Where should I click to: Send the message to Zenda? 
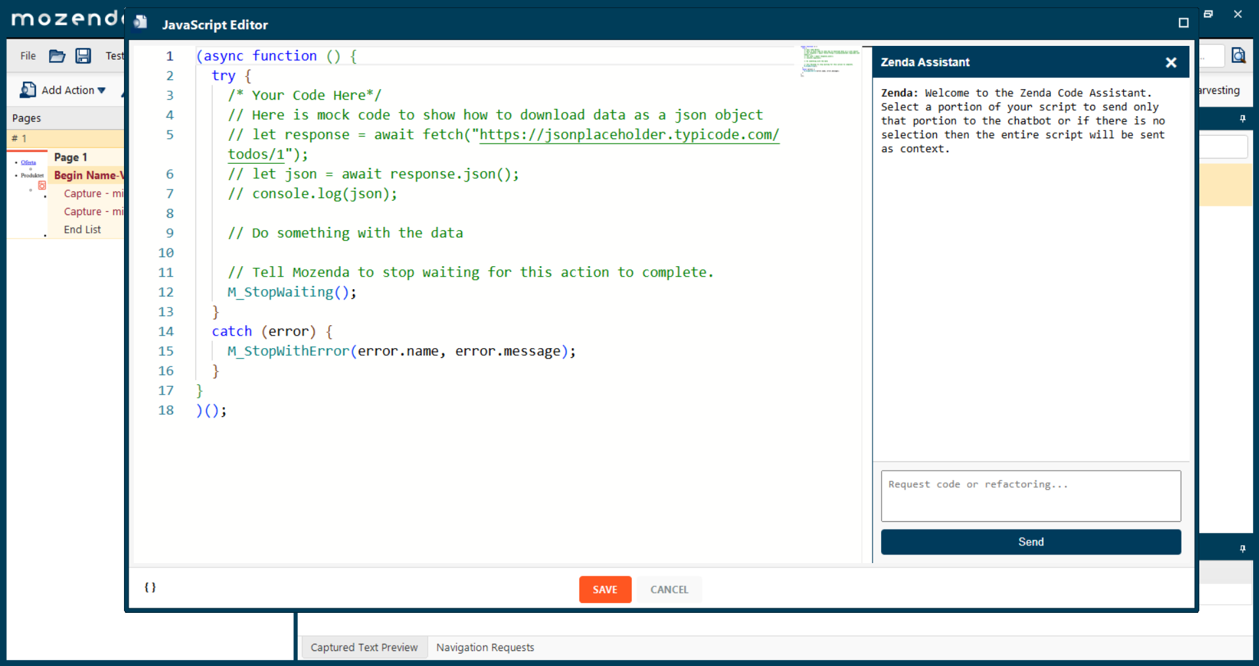(x=1031, y=542)
